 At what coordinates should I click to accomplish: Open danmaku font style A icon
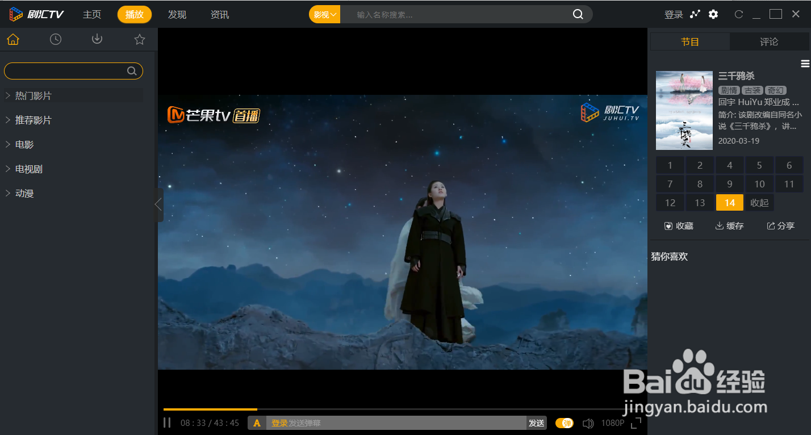coord(257,423)
